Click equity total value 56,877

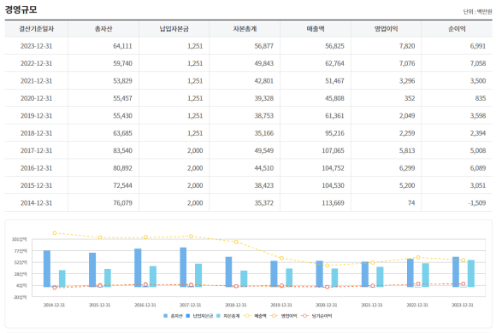coord(263,46)
